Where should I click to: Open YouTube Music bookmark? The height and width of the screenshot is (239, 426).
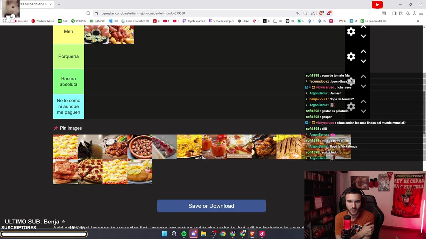43,21
